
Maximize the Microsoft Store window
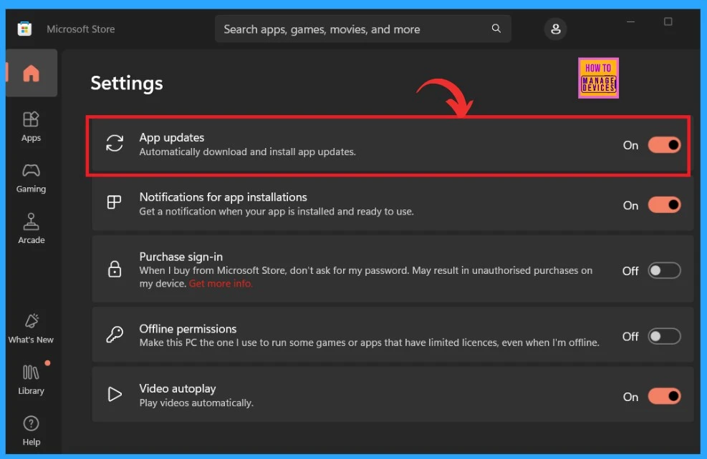point(668,21)
